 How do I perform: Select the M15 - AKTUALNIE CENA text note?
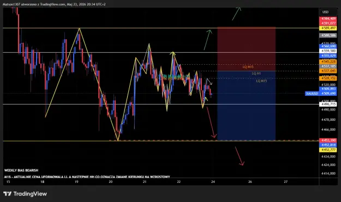tap(87, 177)
